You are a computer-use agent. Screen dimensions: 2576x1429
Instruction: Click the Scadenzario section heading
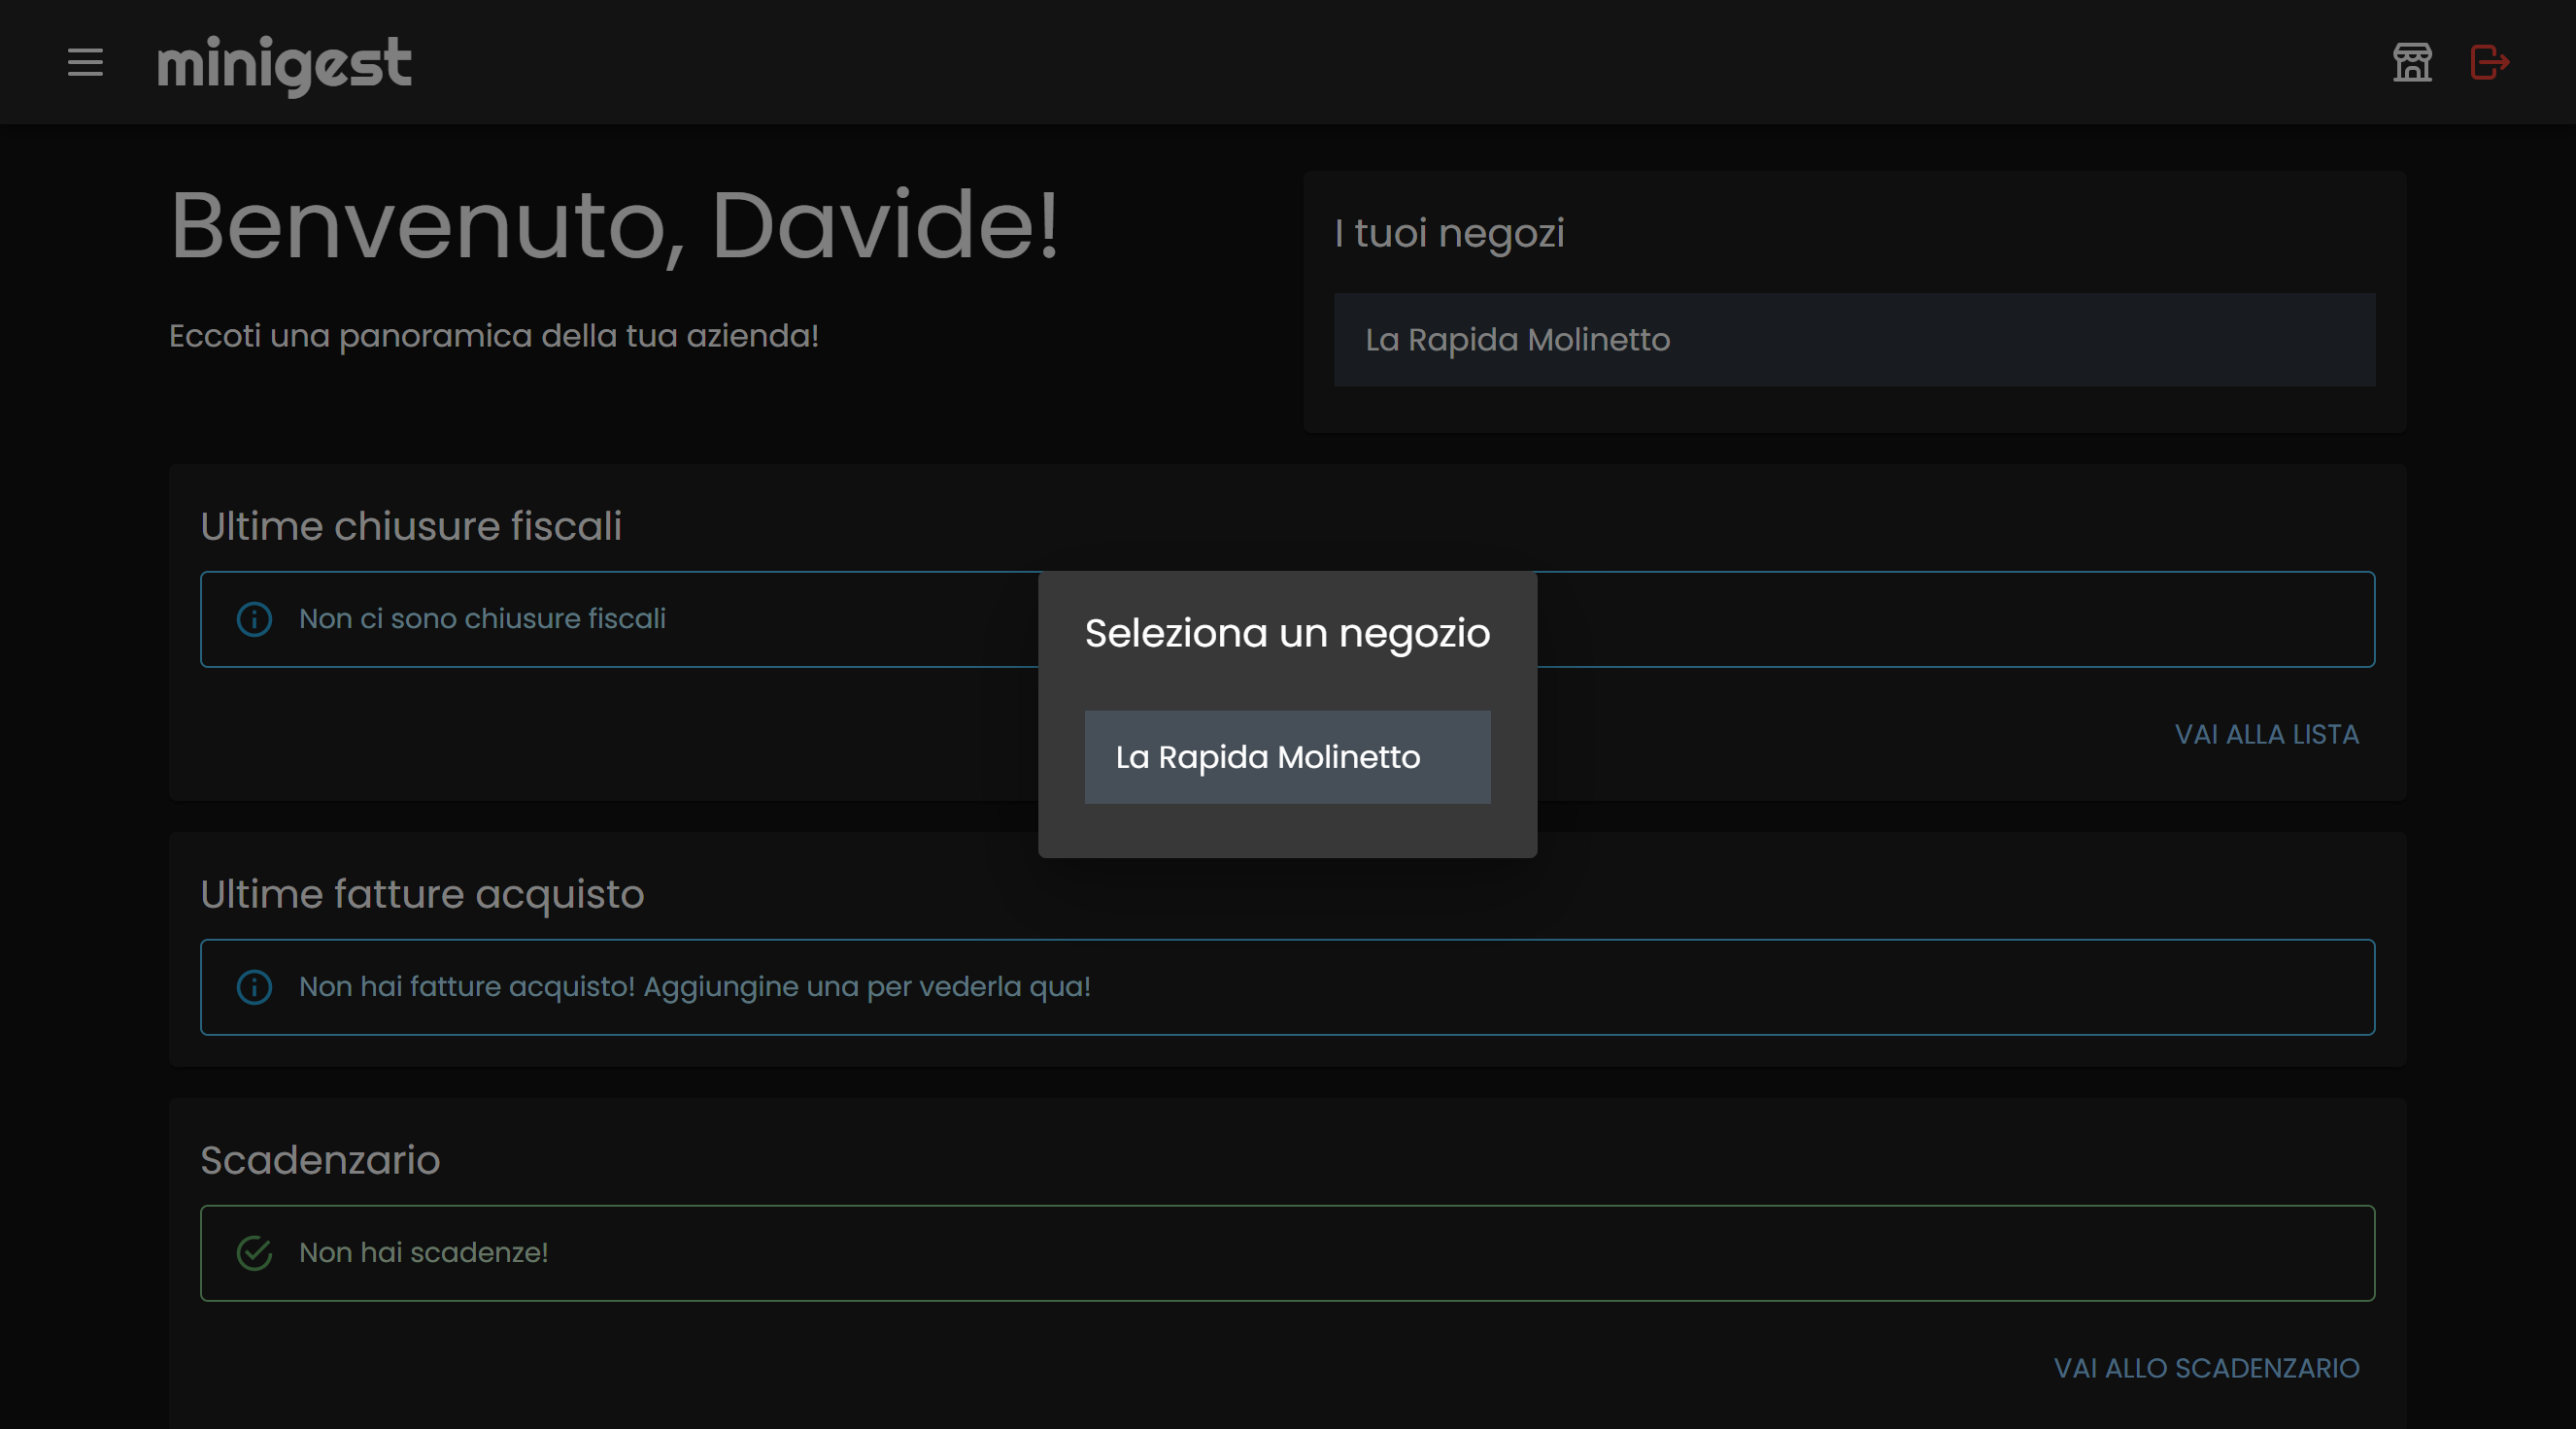pos(320,1160)
